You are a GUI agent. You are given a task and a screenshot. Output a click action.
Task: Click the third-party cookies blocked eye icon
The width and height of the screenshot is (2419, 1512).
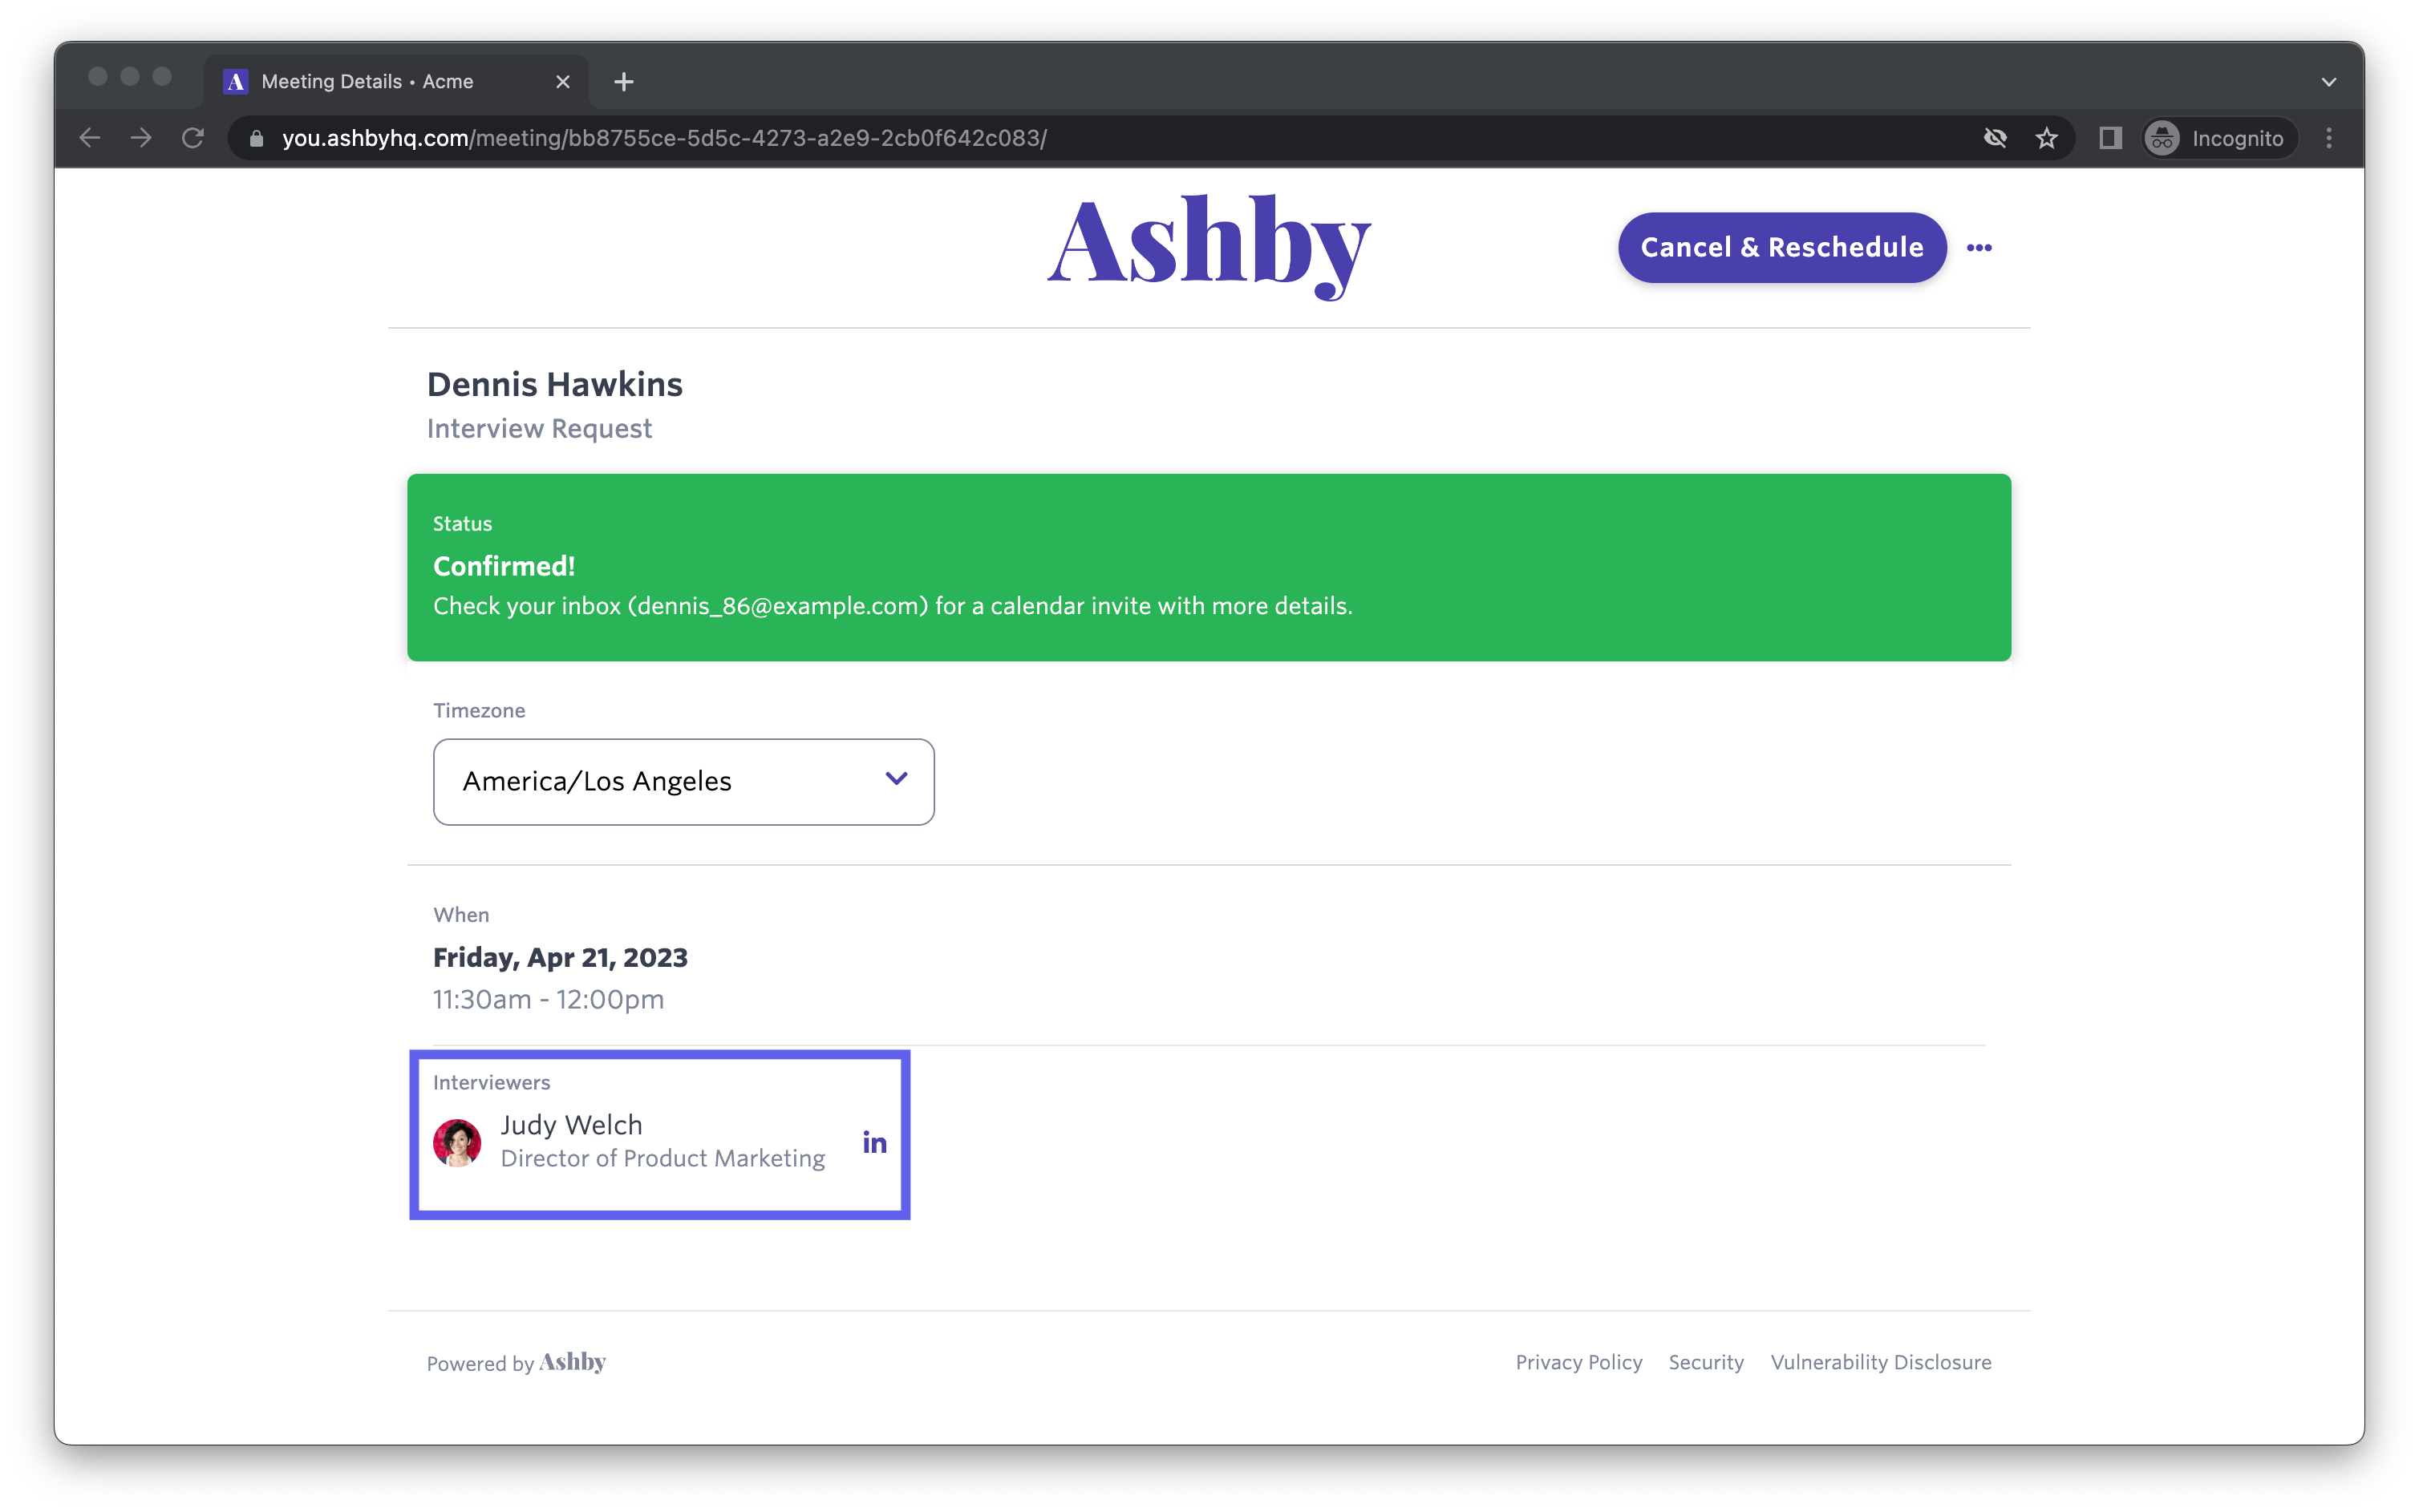tap(1995, 138)
